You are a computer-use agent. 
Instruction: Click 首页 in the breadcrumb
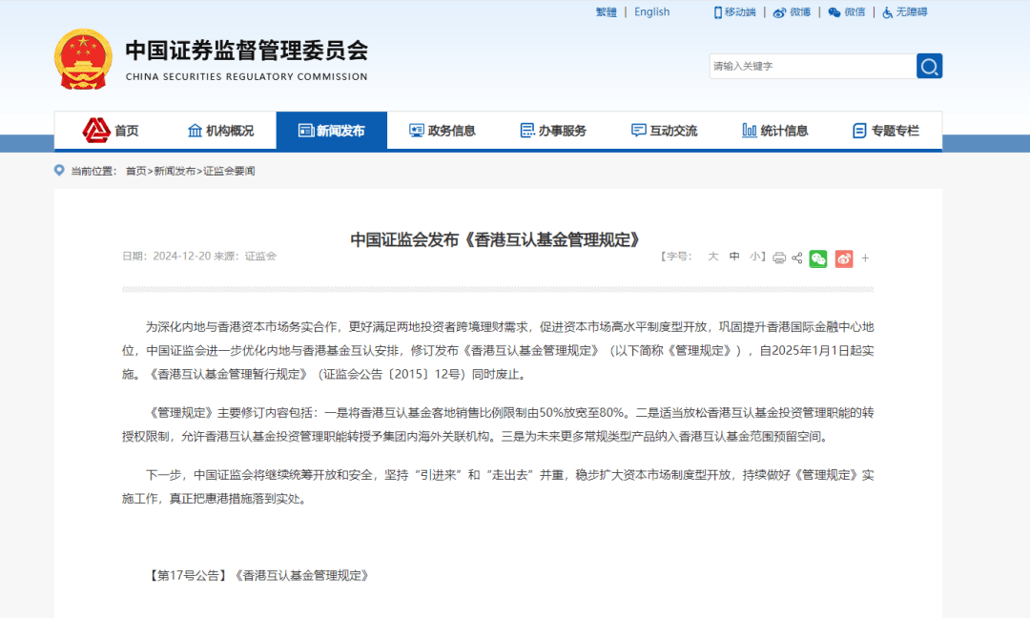(136, 171)
